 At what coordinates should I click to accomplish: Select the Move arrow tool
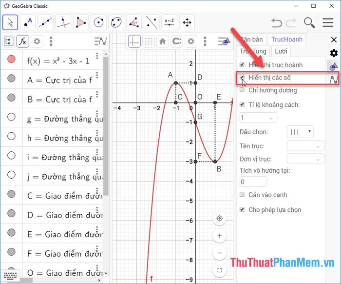[x=10, y=22]
